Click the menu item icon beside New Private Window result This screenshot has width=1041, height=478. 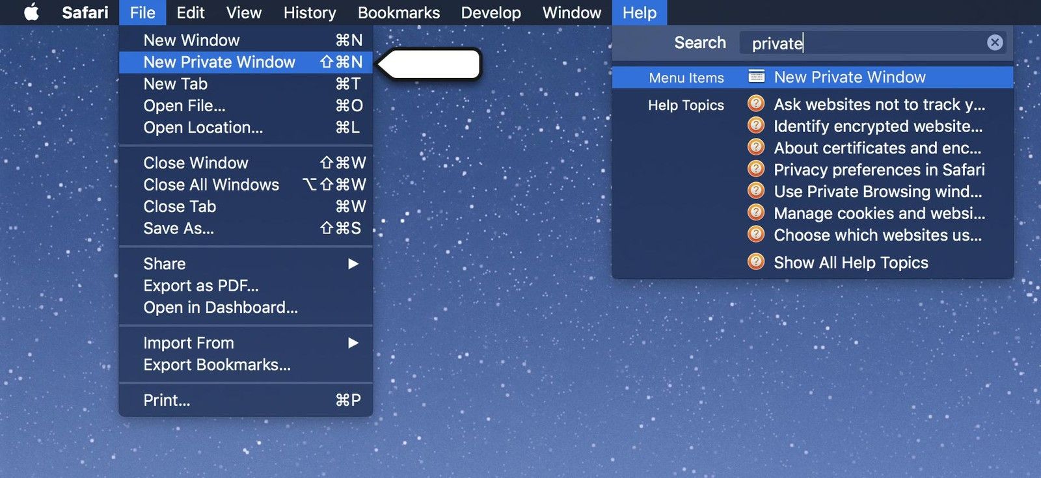tap(756, 77)
